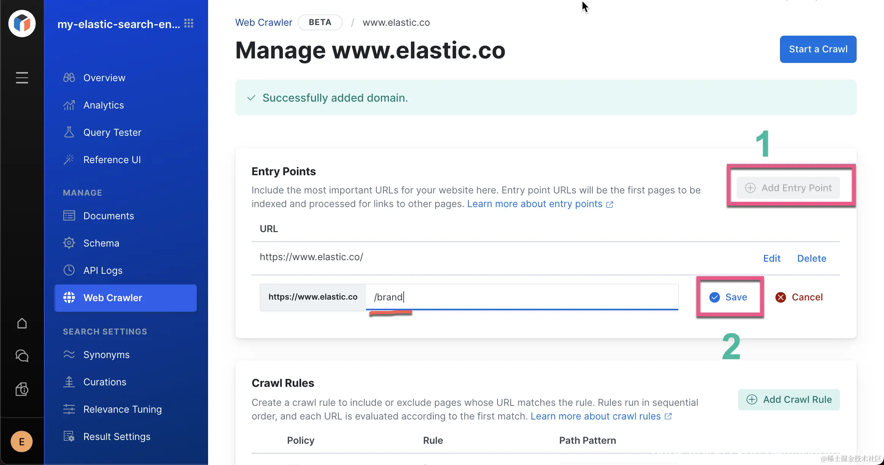Image resolution: width=884 pixels, height=465 pixels.
Task: Click the entry point path input field
Action: 522,297
